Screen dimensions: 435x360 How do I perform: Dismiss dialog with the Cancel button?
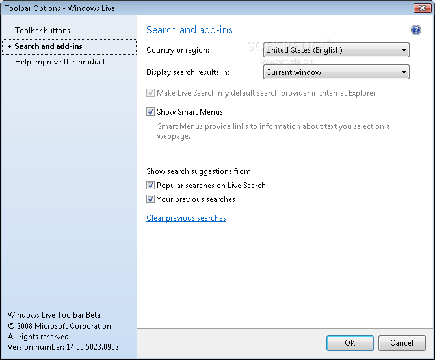402,343
